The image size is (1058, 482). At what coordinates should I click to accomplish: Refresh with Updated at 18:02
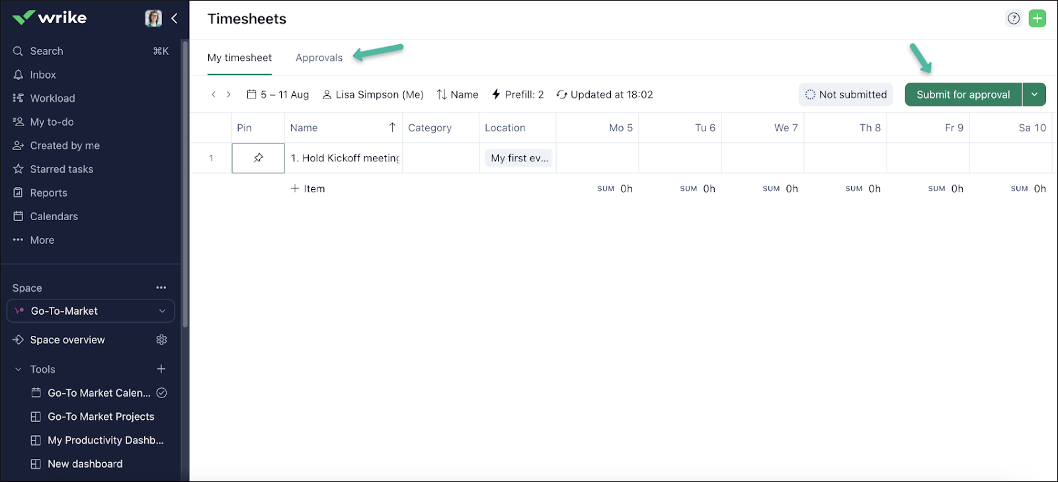604,95
